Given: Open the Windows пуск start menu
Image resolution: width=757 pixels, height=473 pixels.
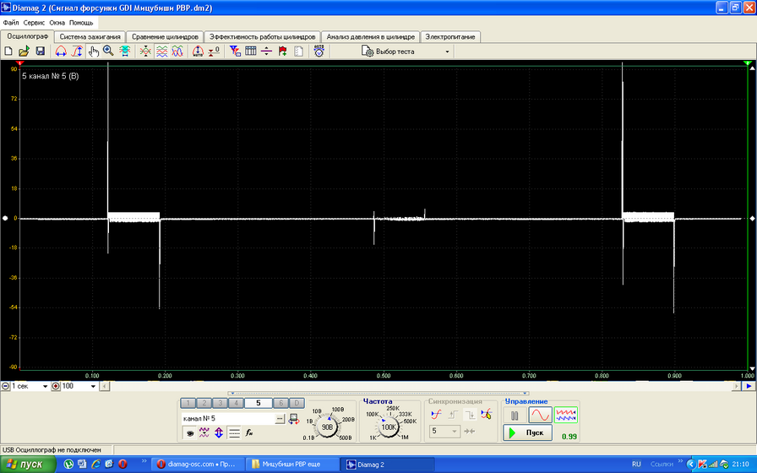Looking at the screenshot, I should (x=27, y=465).
